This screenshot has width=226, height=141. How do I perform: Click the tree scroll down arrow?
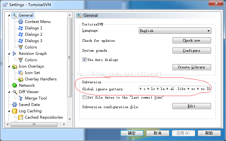70,119
